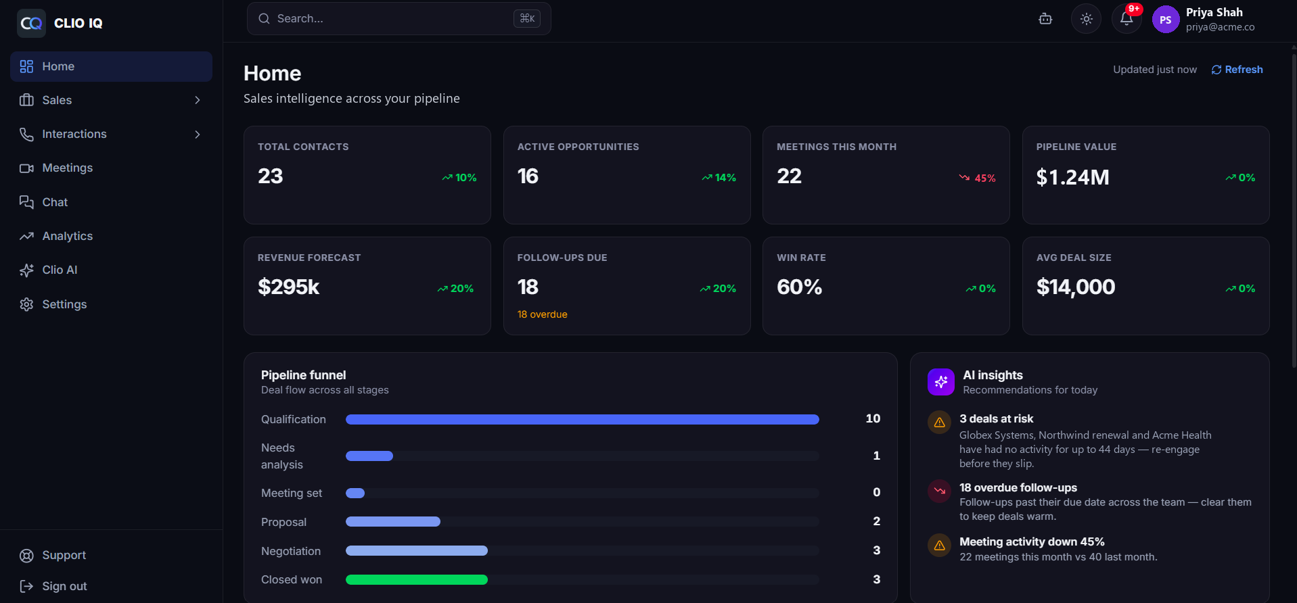
Task: Click the Win Rate 60% value
Action: click(x=799, y=287)
